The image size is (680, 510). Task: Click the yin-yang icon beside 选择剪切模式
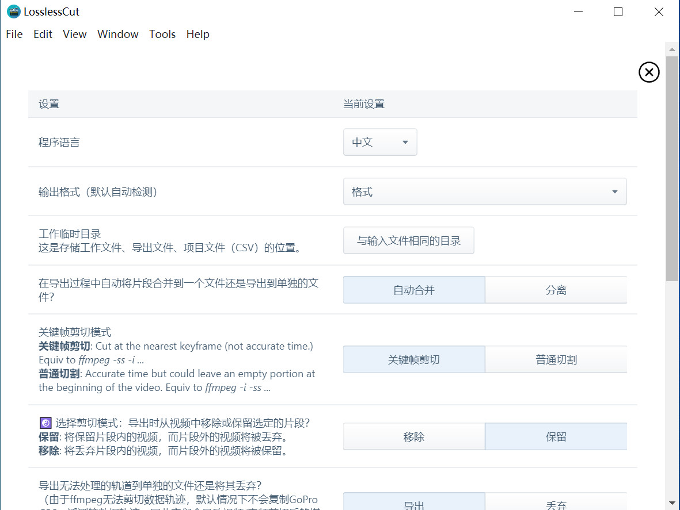pos(45,423)
